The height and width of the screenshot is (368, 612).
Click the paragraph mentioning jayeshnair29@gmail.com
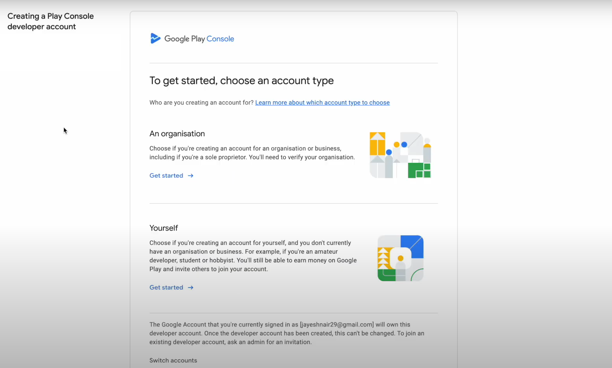click(x=287, y=333)
